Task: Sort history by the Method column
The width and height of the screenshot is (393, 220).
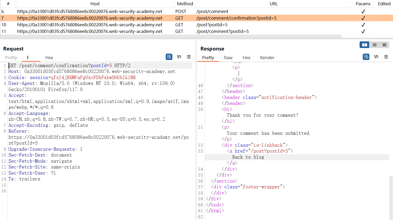Action: [185, 4]
